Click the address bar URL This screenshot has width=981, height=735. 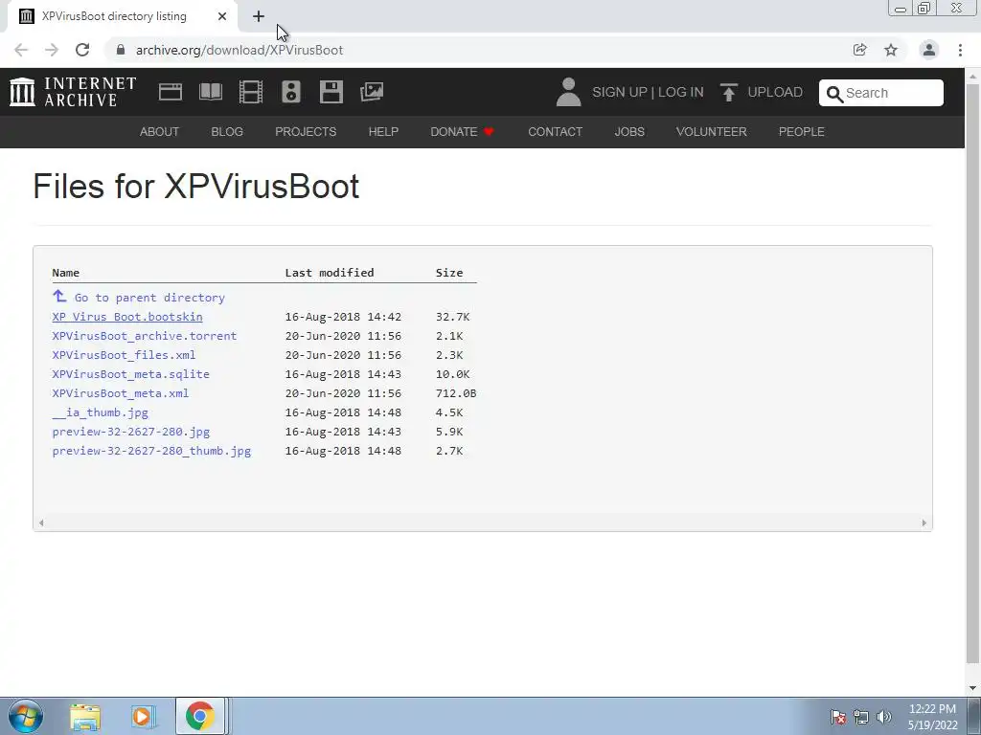pos(239,50)
